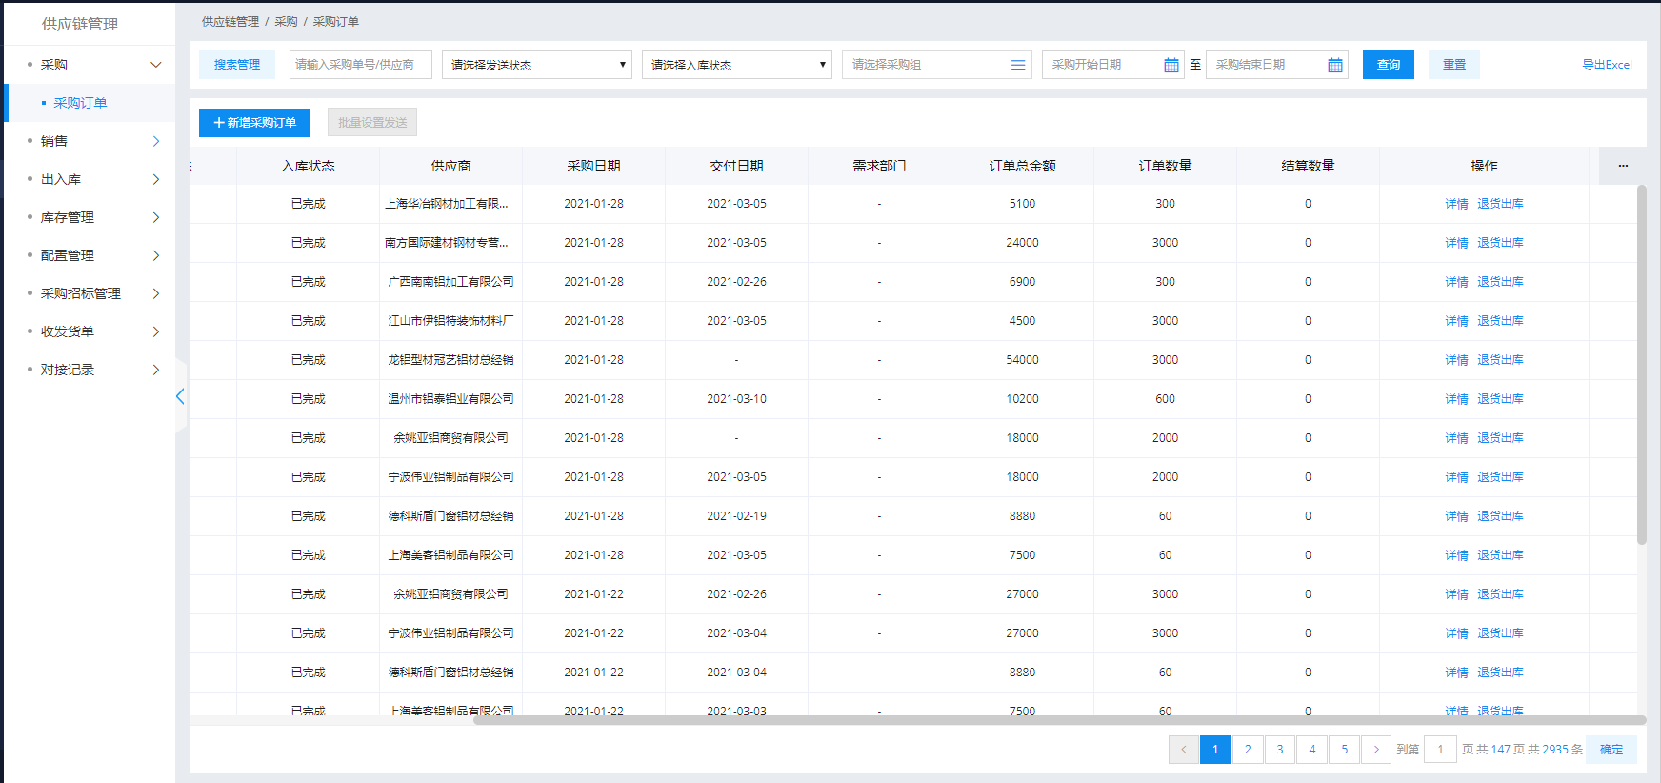Collapse the sidebar with the left arrow handle
The image size is (1661, 783).
pos(180,396)
